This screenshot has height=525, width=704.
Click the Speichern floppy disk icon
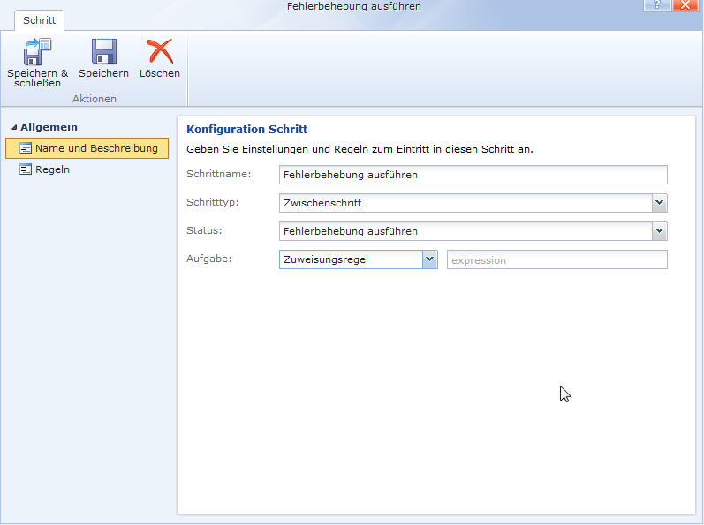(104, 51)
